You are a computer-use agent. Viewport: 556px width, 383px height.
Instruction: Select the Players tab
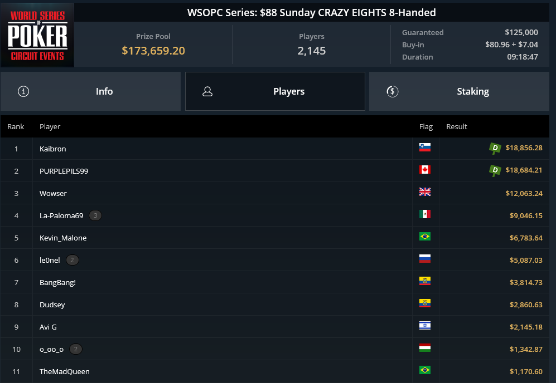(x=275, y=91)
